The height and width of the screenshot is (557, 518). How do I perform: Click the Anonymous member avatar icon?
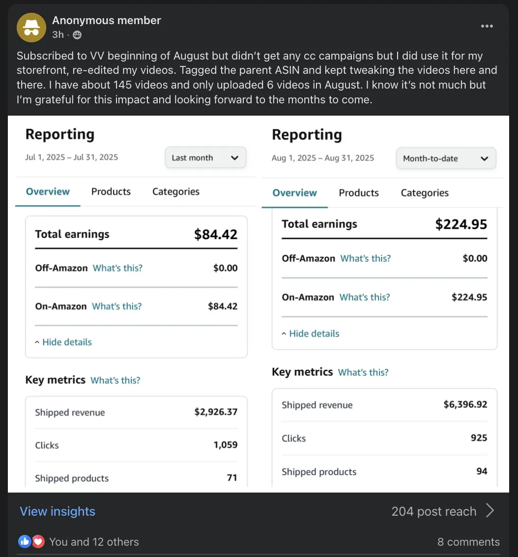[31, 28]
